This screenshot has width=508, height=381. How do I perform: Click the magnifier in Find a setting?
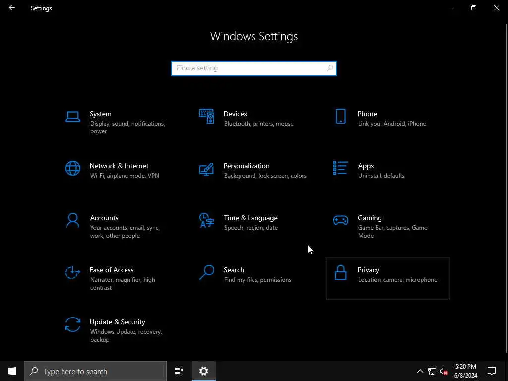pyautogui.click(x=330, y=68)
